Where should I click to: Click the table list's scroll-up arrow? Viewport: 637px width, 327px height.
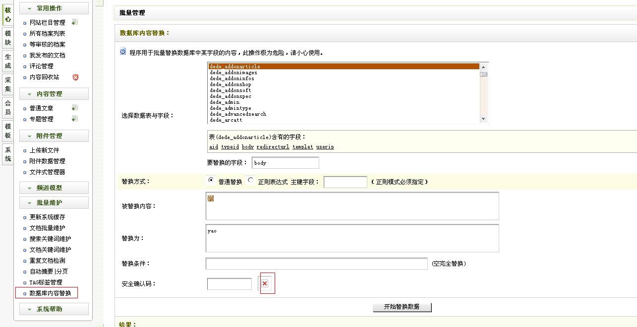click(x=483, y=66)
